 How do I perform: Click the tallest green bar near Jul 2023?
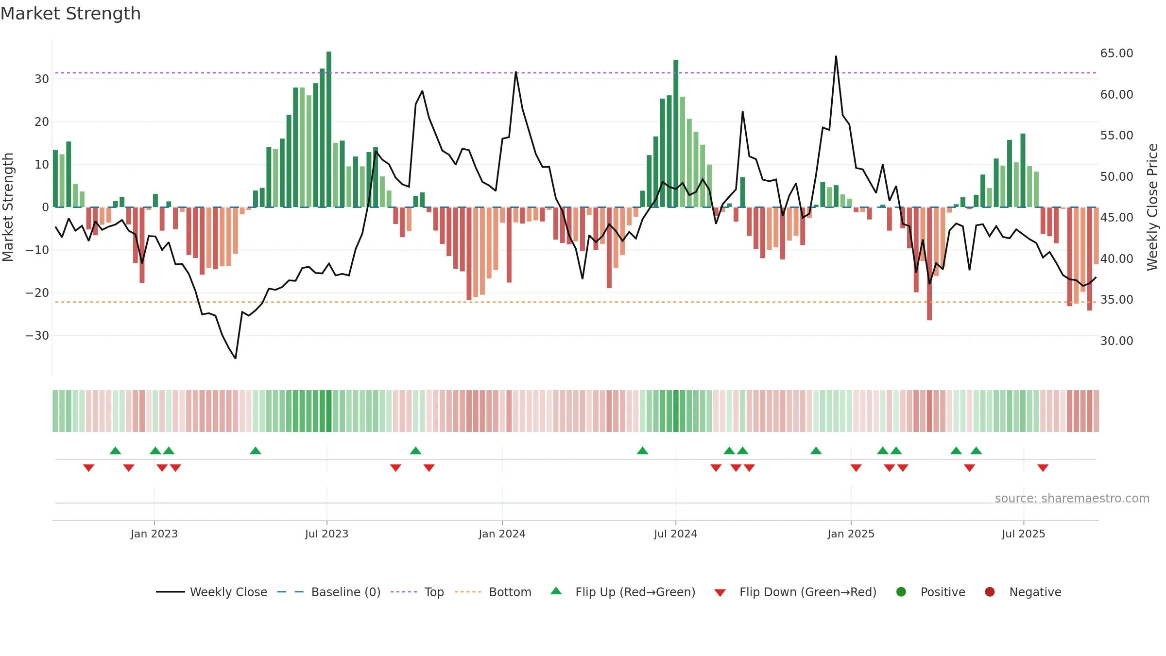click(329, 129)
